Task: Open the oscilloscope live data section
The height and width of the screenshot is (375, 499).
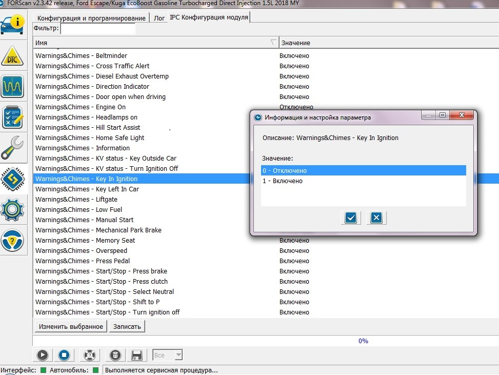Action: pos(12,86)
